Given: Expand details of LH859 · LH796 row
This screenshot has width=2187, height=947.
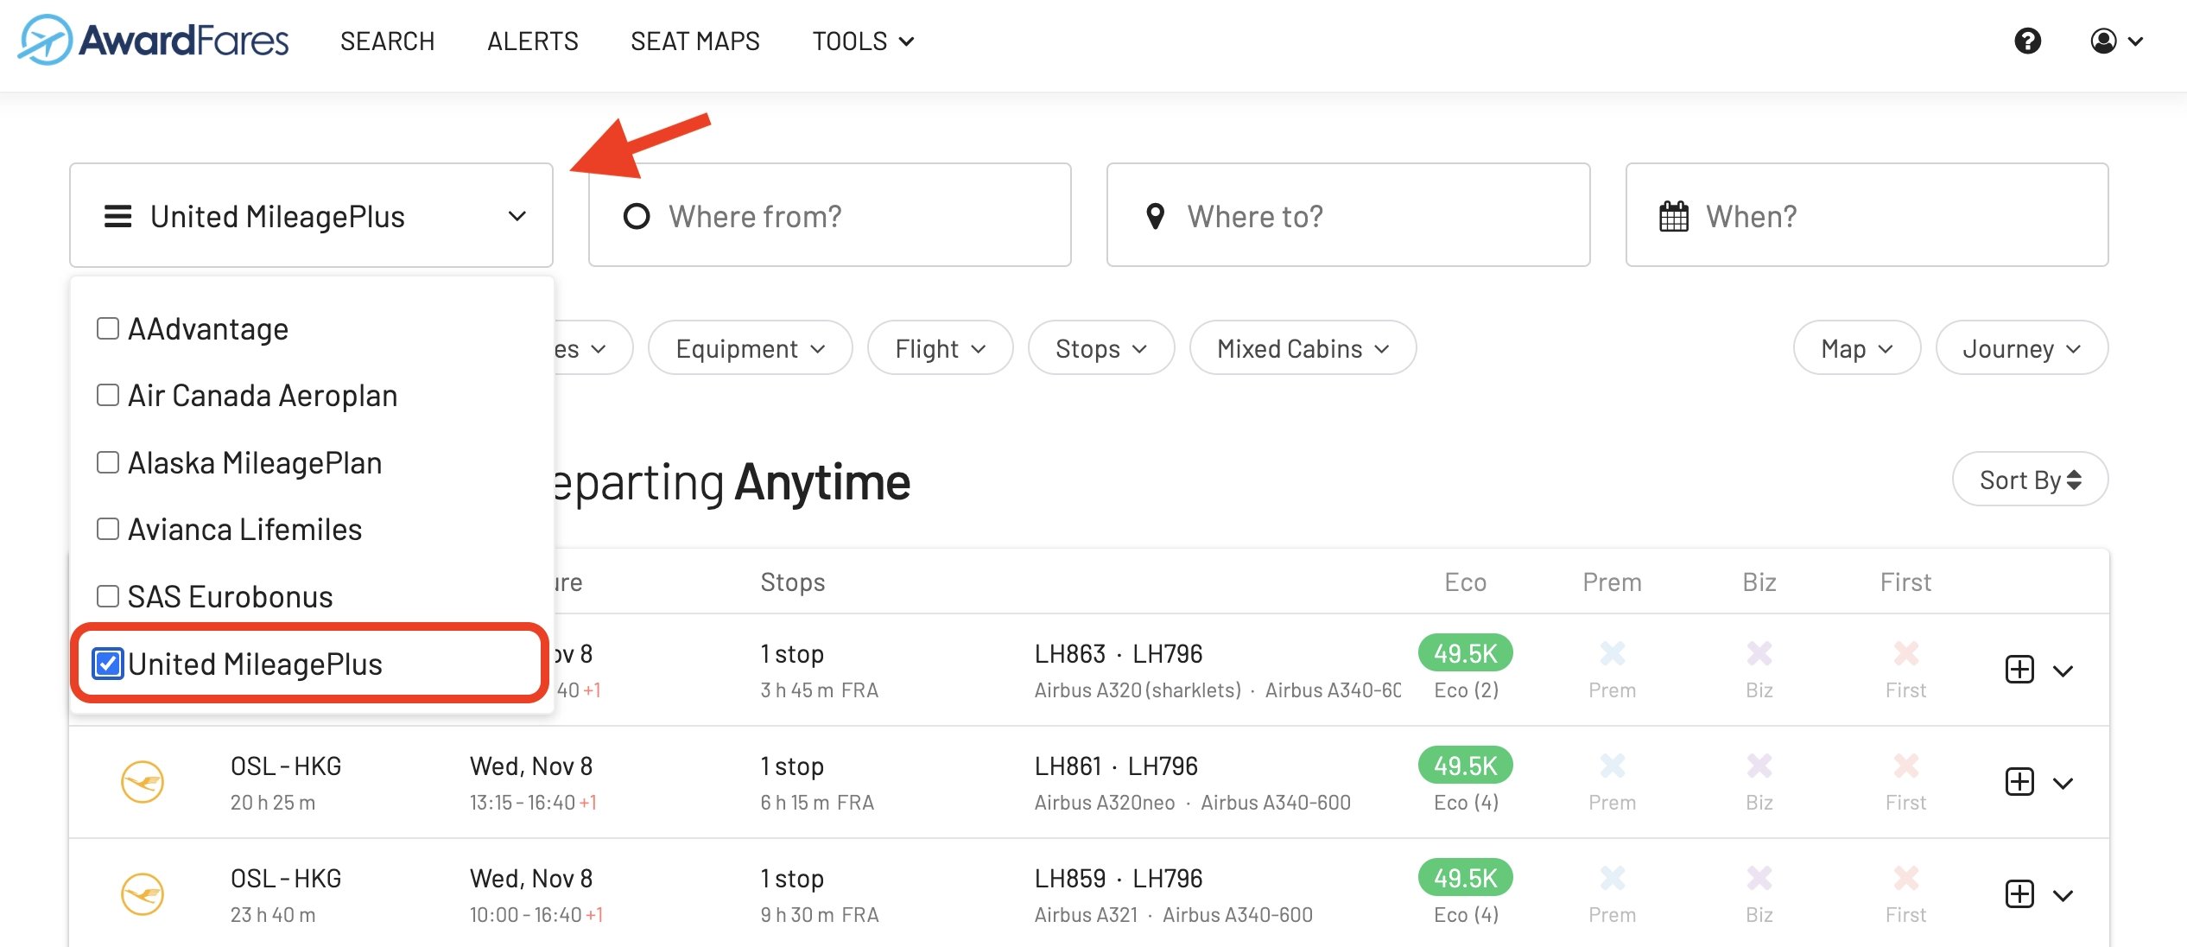Looking at the screenshot, I should (2063, 896).
